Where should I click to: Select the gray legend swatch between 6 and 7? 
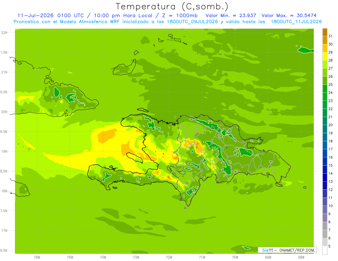pyautogui.click(x=325, y=234)
